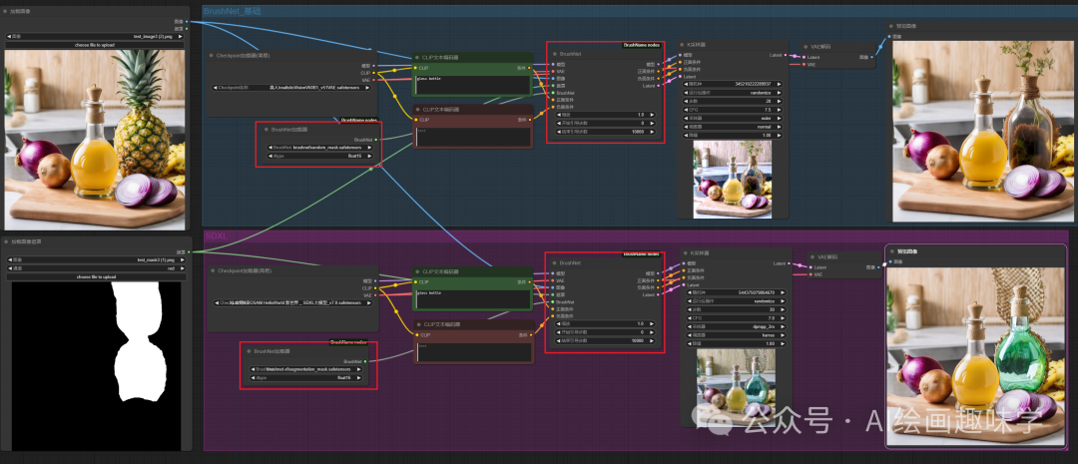Click the 10000 end step value in lower BrushNet

pos(636,341)
